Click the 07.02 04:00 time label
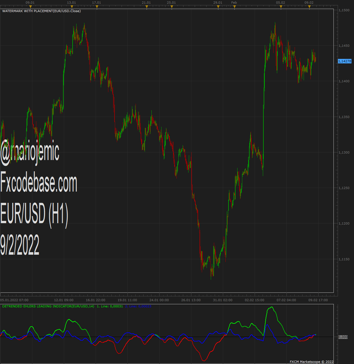The height and width of the screenshot is (364, 354). coord(286,300)
